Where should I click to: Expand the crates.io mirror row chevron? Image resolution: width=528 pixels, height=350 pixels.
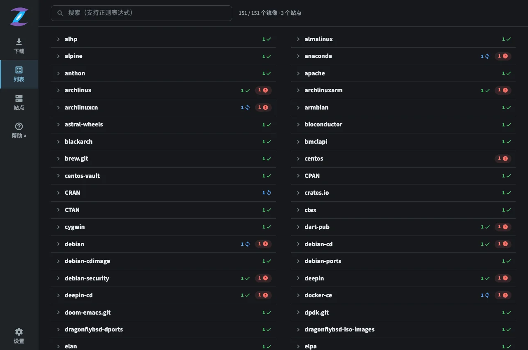pyautogui.click(x=298, y=193)
